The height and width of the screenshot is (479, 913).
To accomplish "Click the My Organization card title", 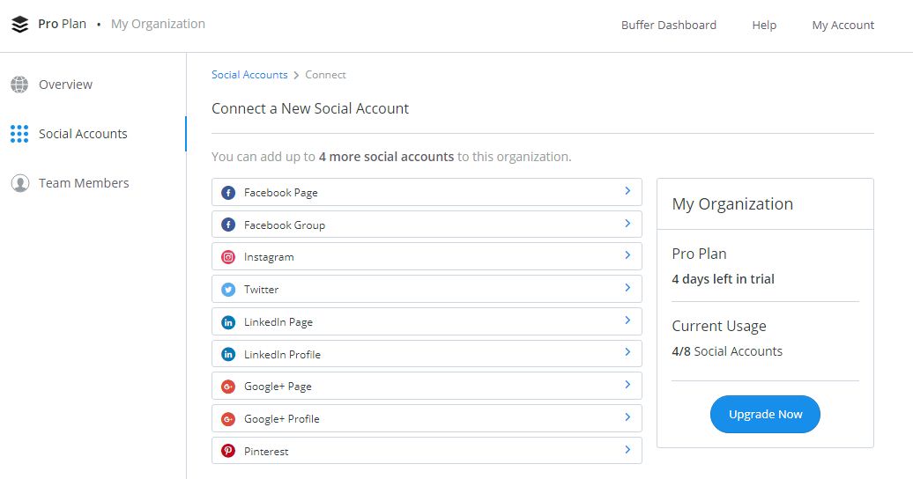I will (732, 203).
